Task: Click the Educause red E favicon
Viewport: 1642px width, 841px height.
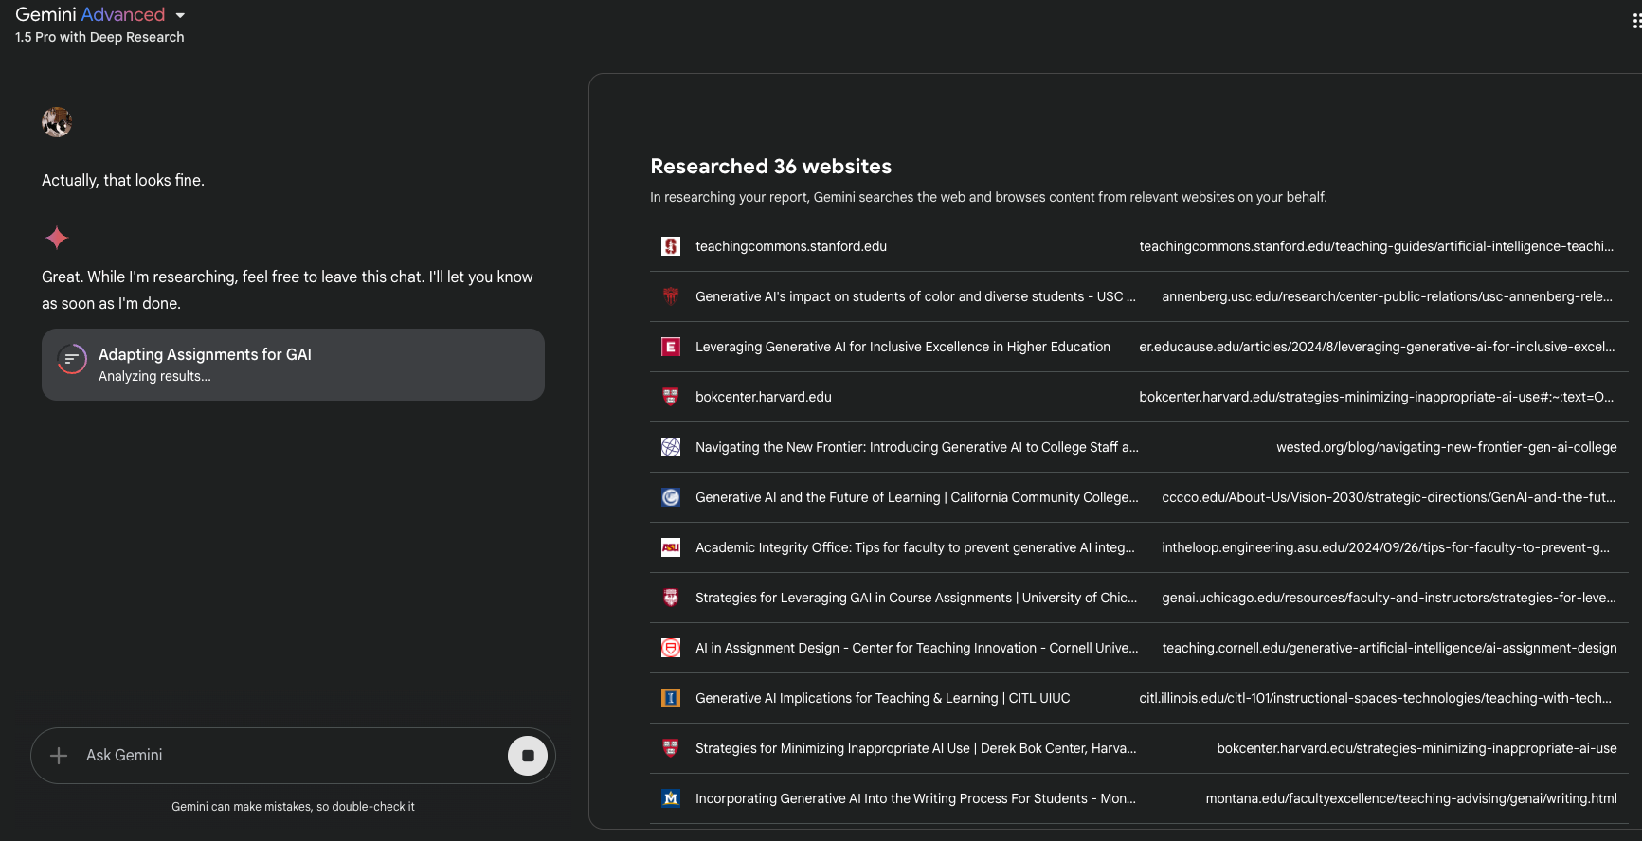Action: (x=671, y=347)
